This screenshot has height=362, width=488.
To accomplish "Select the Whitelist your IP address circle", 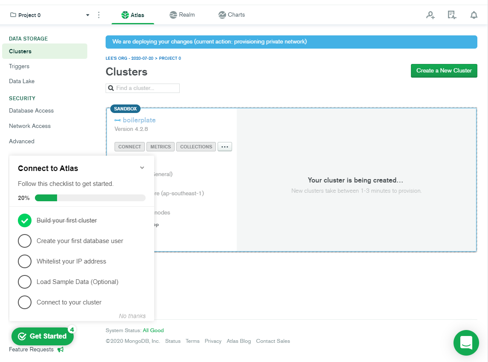I will click(x=25, y=261).
